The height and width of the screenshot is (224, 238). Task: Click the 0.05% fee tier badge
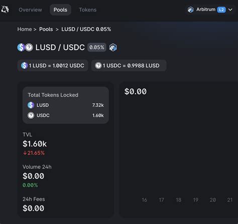pyautogui.click(x=97, y=48)
